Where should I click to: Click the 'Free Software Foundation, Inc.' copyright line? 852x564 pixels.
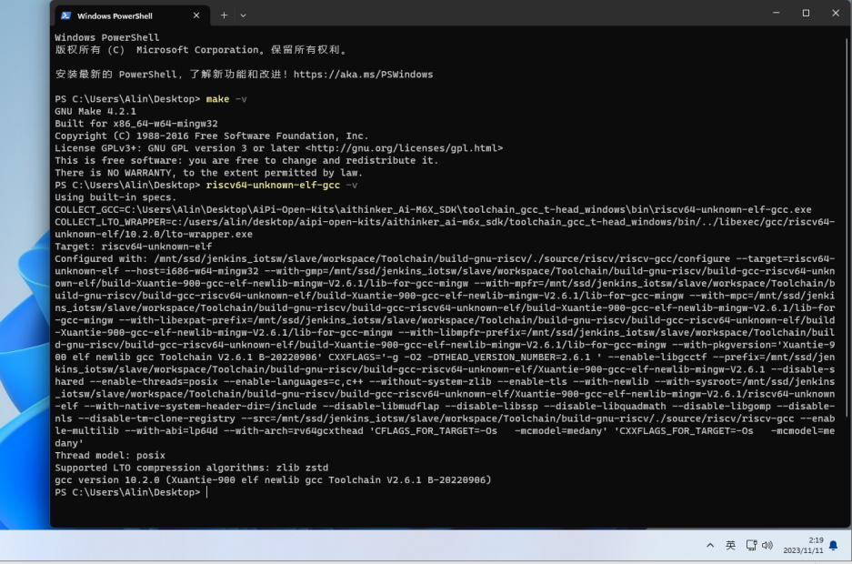[211, 136]
